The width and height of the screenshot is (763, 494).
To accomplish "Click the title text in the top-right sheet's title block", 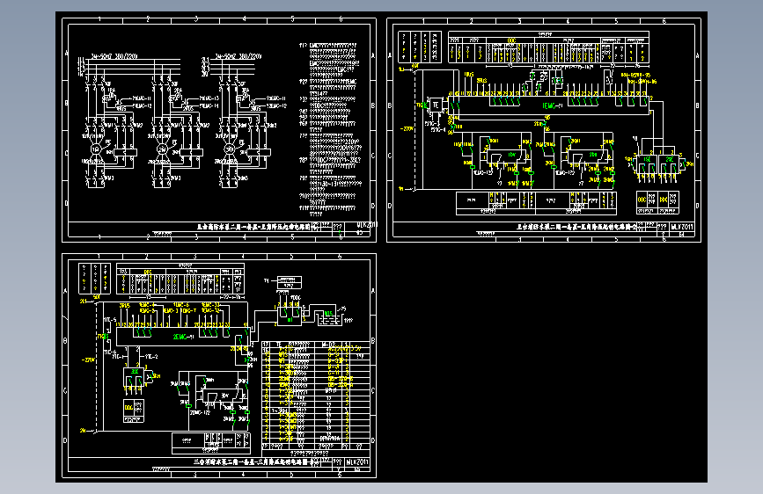I will 576,227.
